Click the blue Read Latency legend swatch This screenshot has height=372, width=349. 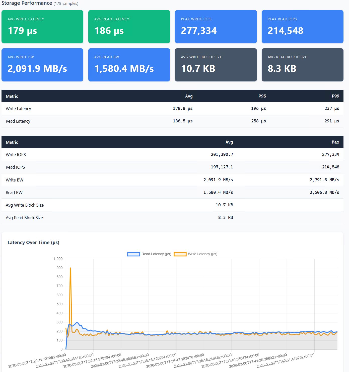133,254
